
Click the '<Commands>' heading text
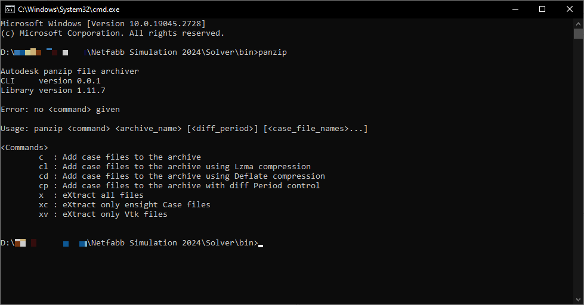tap(24, 148)
